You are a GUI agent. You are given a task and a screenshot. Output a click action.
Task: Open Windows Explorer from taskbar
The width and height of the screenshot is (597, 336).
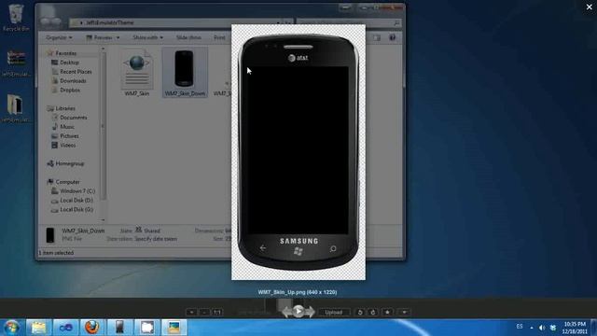(x=38, y=328)
